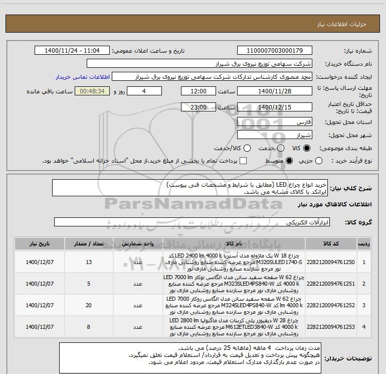Click the need number field 1100007003000179

point(275,51)
